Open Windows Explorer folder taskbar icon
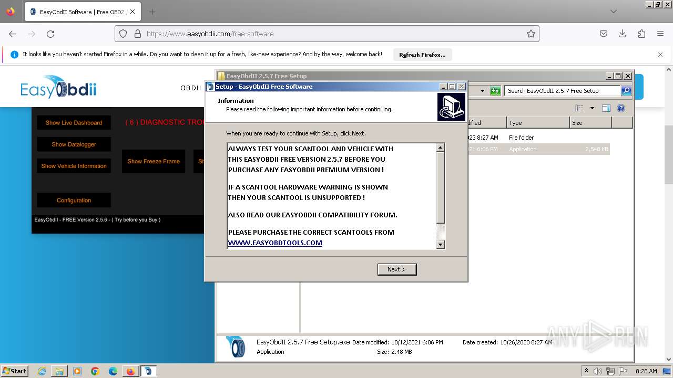Image resolution: width=673 pixels, height=378 pixels. (x=59, y=371)
